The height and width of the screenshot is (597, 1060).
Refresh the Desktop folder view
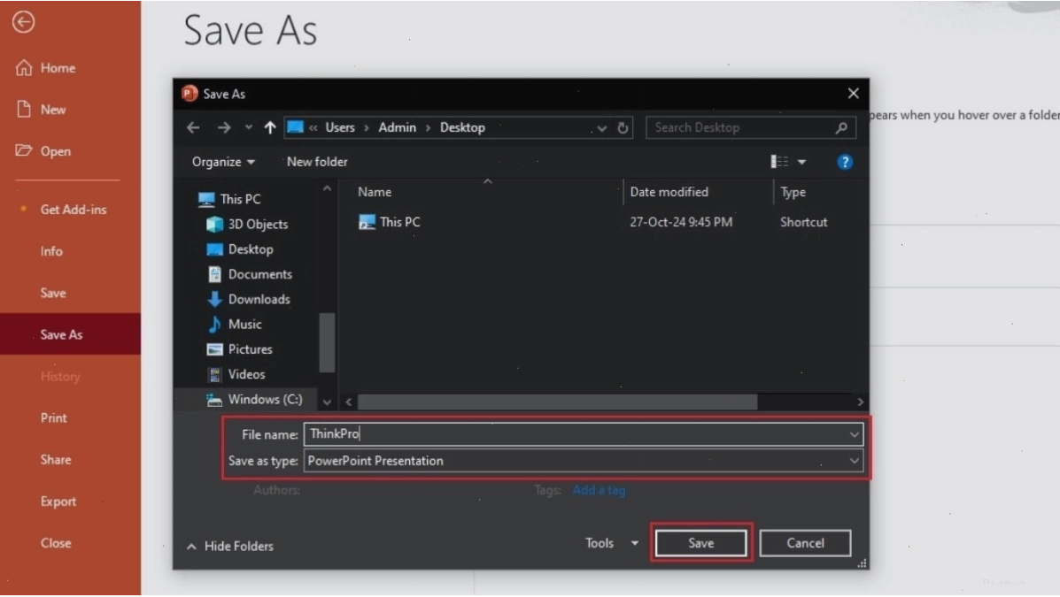[623, 128]
